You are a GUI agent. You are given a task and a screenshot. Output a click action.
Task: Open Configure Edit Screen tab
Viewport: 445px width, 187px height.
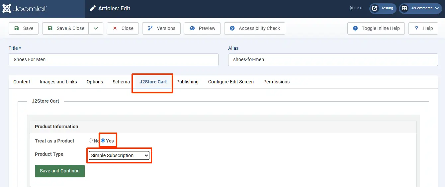click(x=231, y=82)
